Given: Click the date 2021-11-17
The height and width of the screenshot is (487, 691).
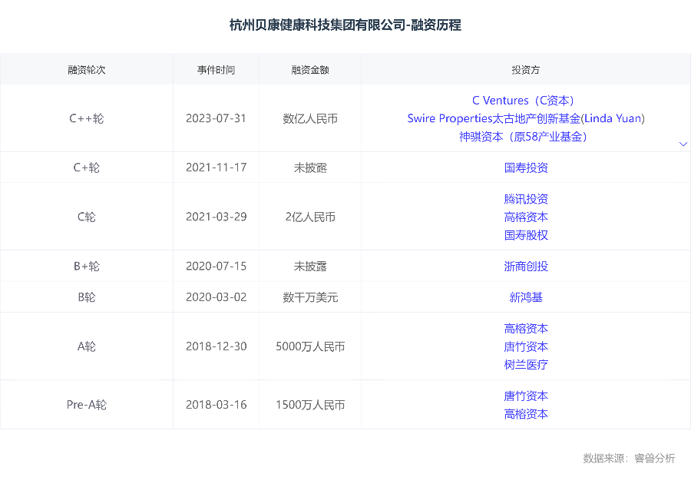Looking at the screenshot, I should pyautogui.click(x=216, y=167).
